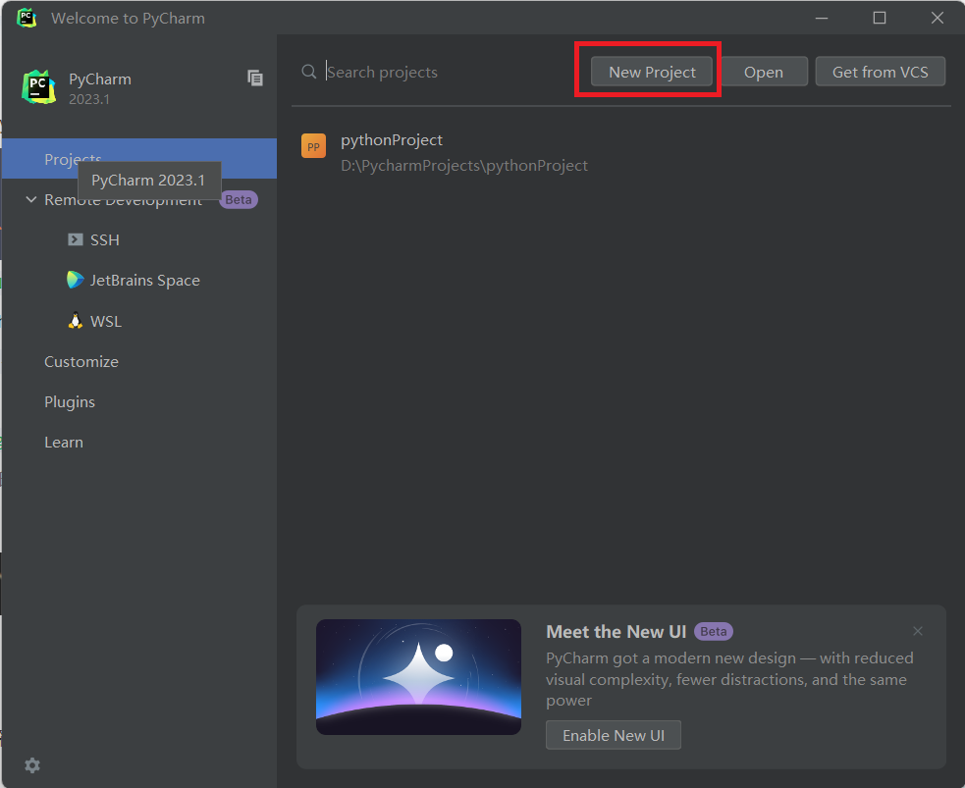Click Get from VCS button
The width and height of the screenshot is (965, 788).
(x=880, y=72)
